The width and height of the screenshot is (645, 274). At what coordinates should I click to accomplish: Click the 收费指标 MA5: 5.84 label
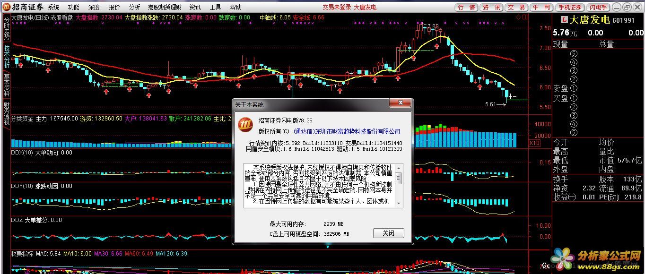(36, 254)
